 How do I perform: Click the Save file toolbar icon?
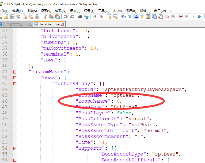(12, 17)
